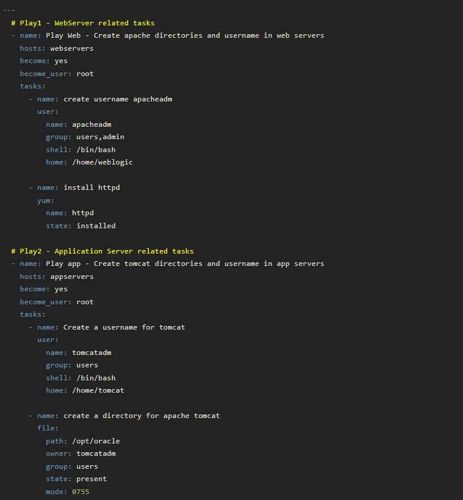Click 'create a directory for apache tomcat'
Screen dimensions: 463x500
click(141, 416)
